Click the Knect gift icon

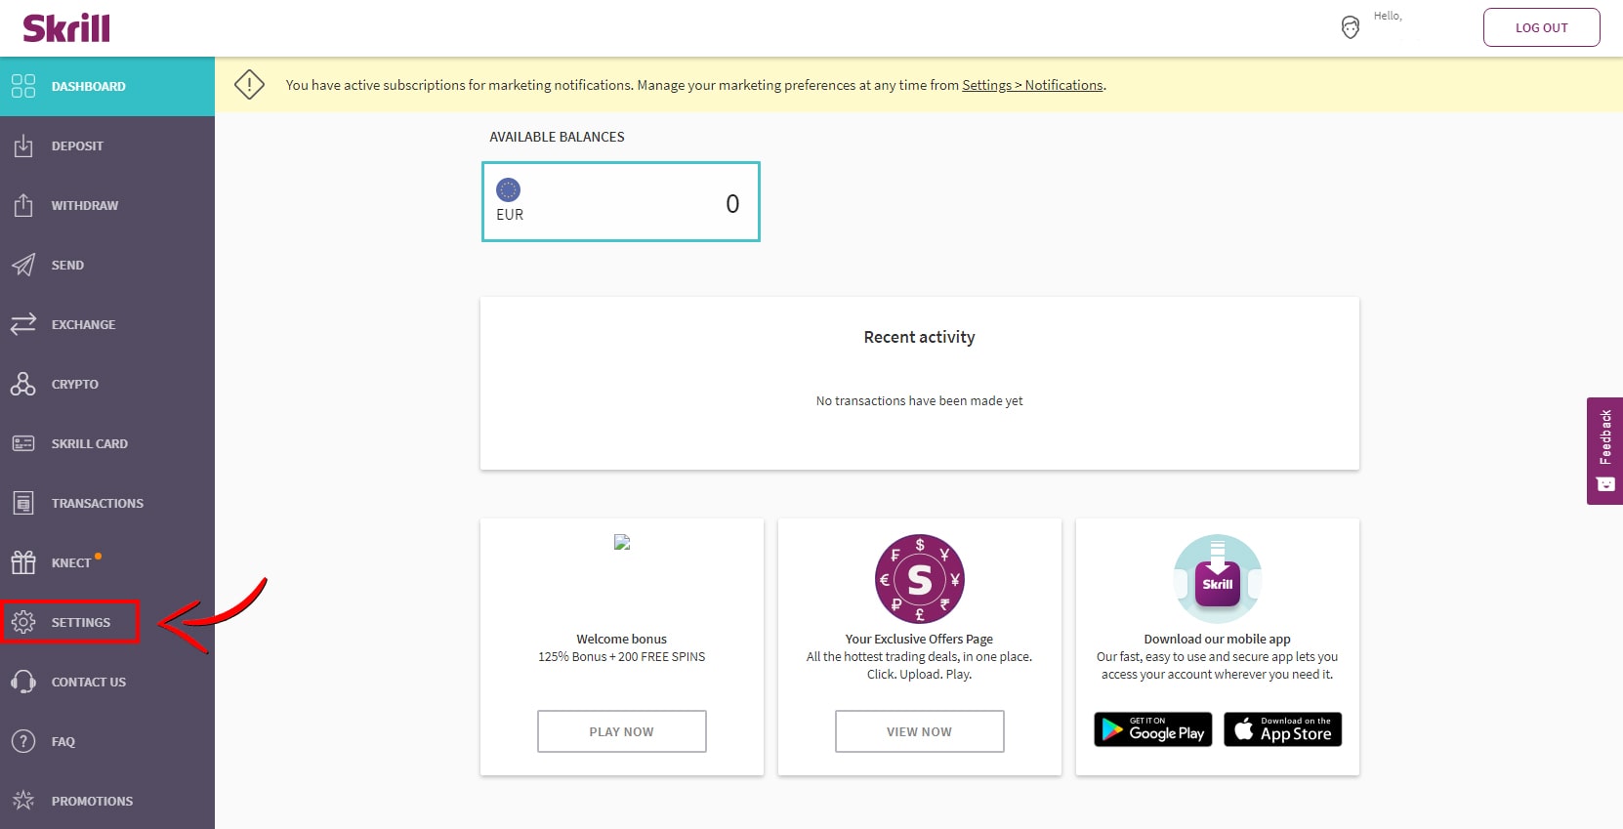(23, 562)
